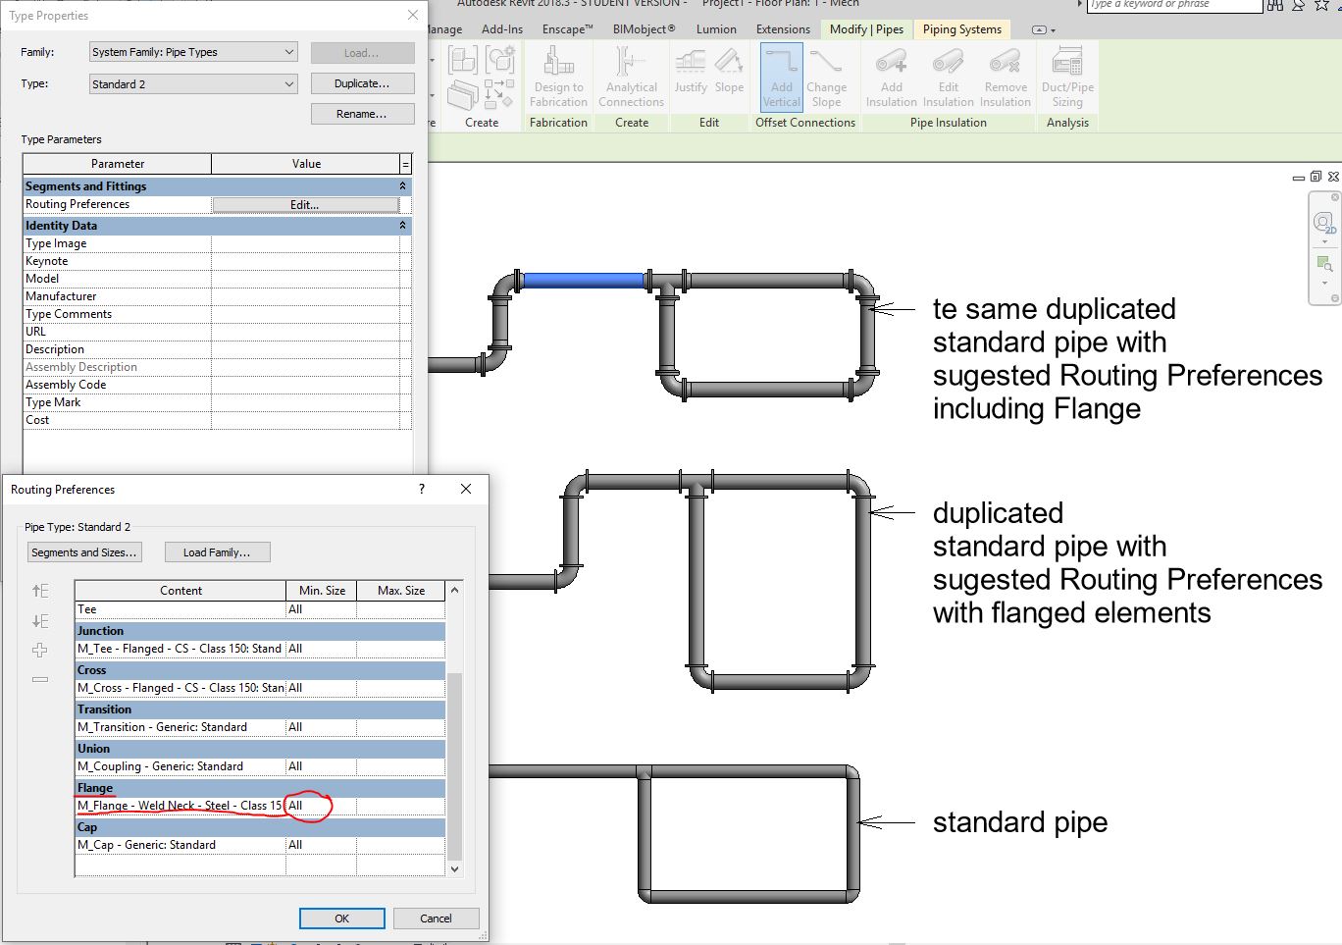Viewport: 1342px width, 945px height.
Task: Select Remove Insulation
Action: click(x=1005, y=79)
